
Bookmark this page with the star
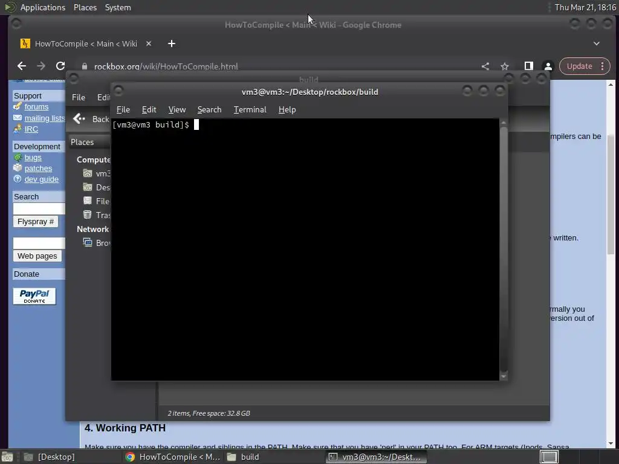click(x=505, y=66)
